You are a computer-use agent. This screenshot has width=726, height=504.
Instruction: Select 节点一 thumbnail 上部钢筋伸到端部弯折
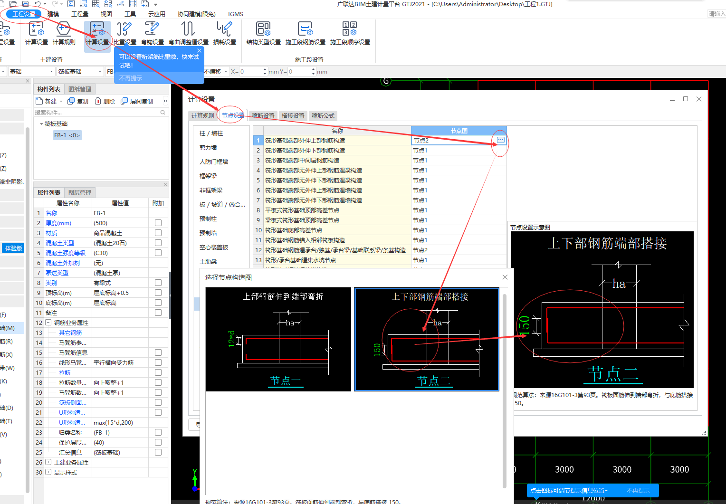[278, 339]
